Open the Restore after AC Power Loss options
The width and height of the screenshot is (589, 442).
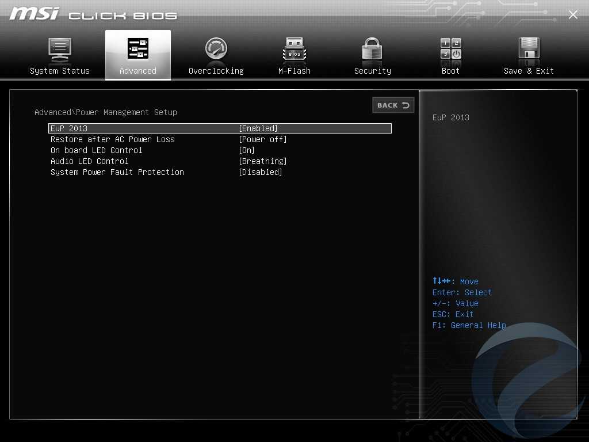click(263, 139)
